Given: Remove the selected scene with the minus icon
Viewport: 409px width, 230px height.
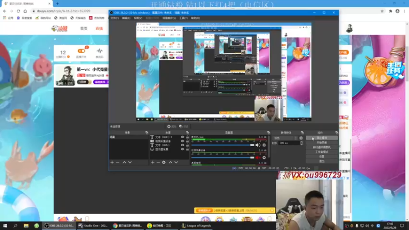Looking at the screenshot, I should pos(118,162).
